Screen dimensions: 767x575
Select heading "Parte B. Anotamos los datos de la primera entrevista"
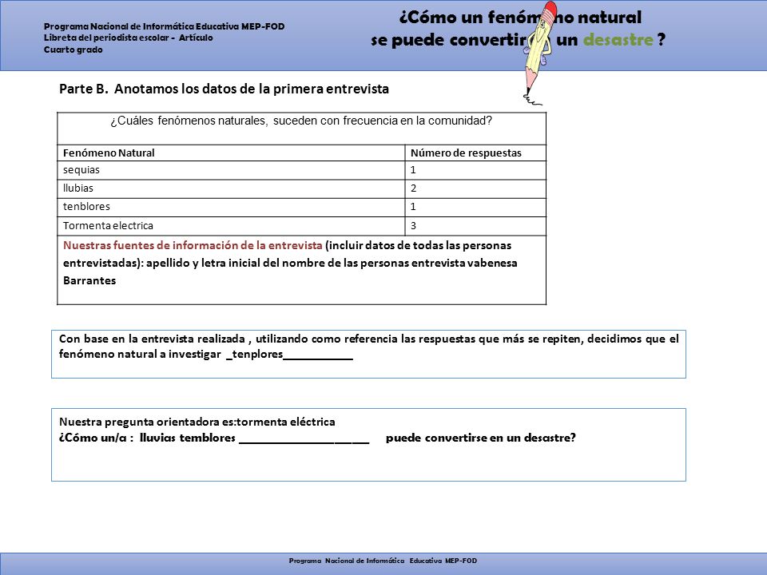224,89
